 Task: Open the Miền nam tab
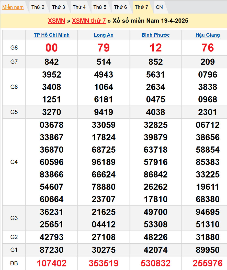[13, 7]
